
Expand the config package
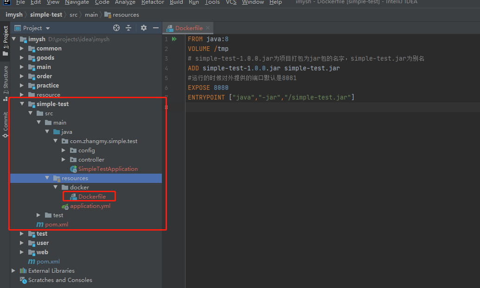coord(64,150)
